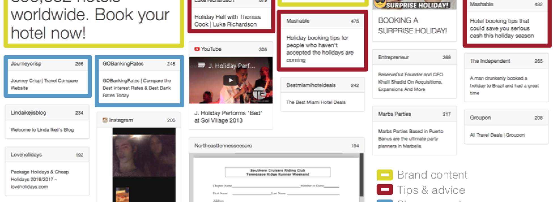This screenshot has width=553, height=202.
Task: Open All Travel Deals Groupon link
Action: coord(497,135)
